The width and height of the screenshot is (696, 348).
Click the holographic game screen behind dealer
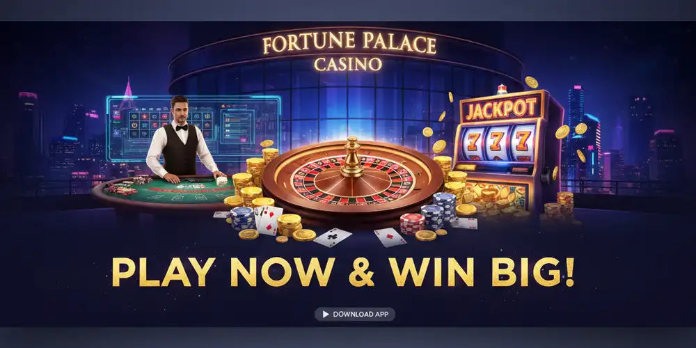193,128
